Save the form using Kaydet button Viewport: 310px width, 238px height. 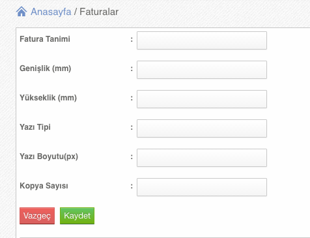[x=77, y=216]
